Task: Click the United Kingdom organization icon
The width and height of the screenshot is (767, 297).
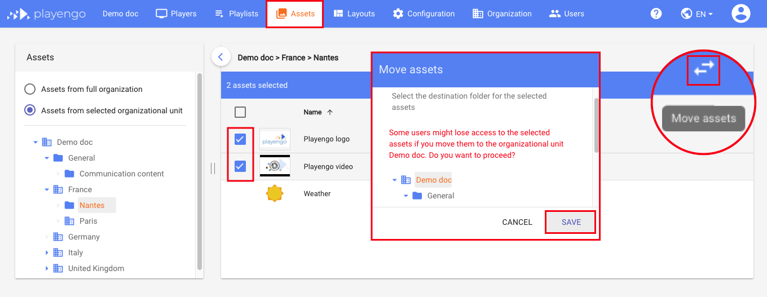Action: tap(58, 268)
